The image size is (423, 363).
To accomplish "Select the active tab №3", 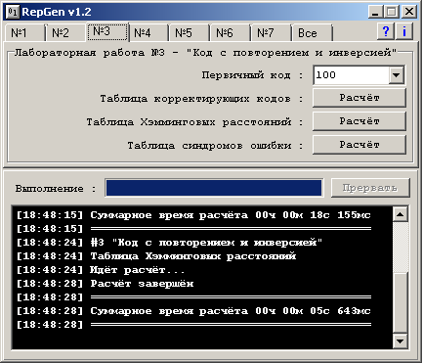I will pos(107,31).
